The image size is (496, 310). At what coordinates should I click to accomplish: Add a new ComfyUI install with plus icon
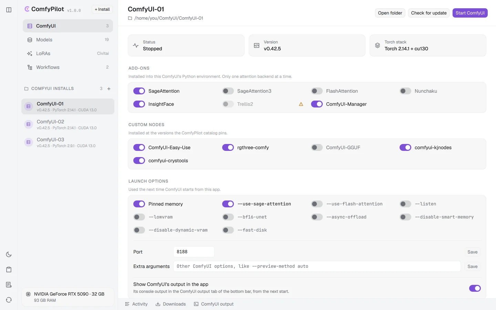tap(109, 89)
